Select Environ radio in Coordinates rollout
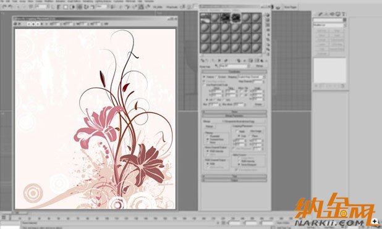 pos(216,77)
